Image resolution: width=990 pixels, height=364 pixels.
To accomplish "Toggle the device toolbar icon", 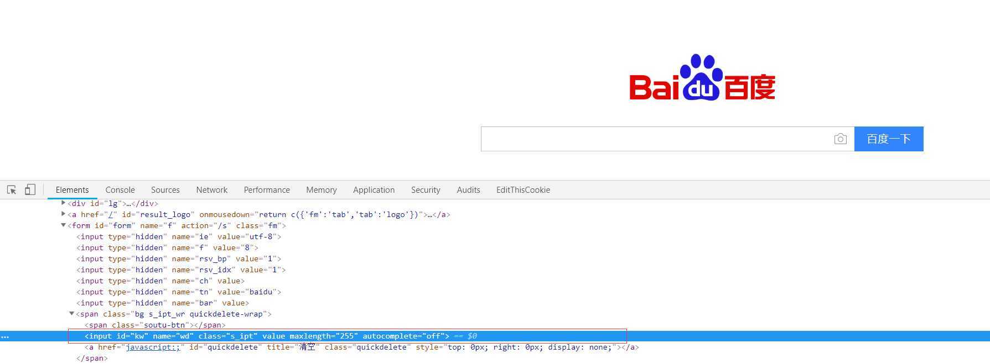I will click(x=30, y=189).
